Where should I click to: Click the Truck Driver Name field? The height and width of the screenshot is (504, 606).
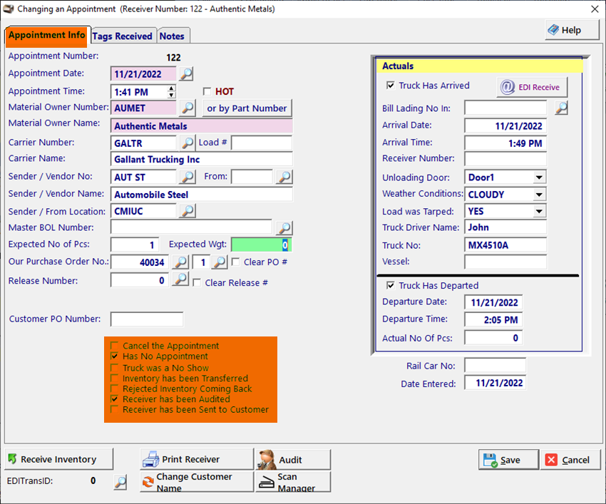pos(505,227)
